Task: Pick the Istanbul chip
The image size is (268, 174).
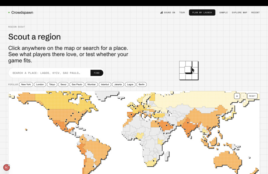Action: pos(105,84)
